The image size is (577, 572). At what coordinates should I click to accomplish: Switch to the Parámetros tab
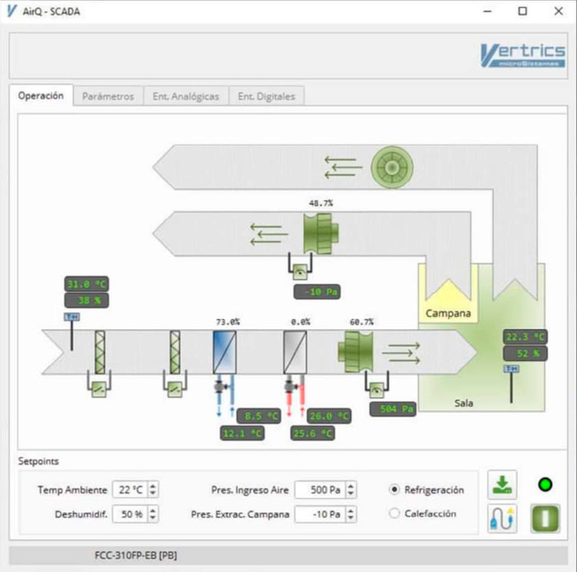tap(108, 96)
